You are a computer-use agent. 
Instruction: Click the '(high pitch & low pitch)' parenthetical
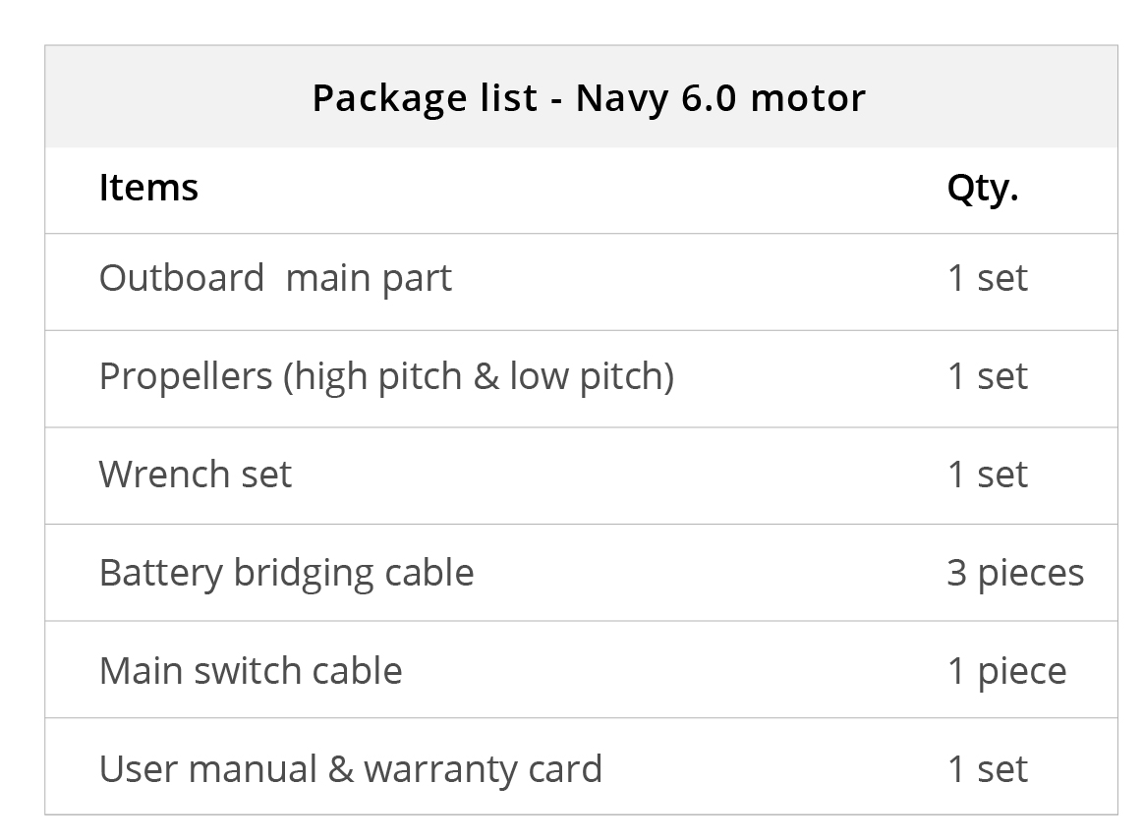[479, 376]
